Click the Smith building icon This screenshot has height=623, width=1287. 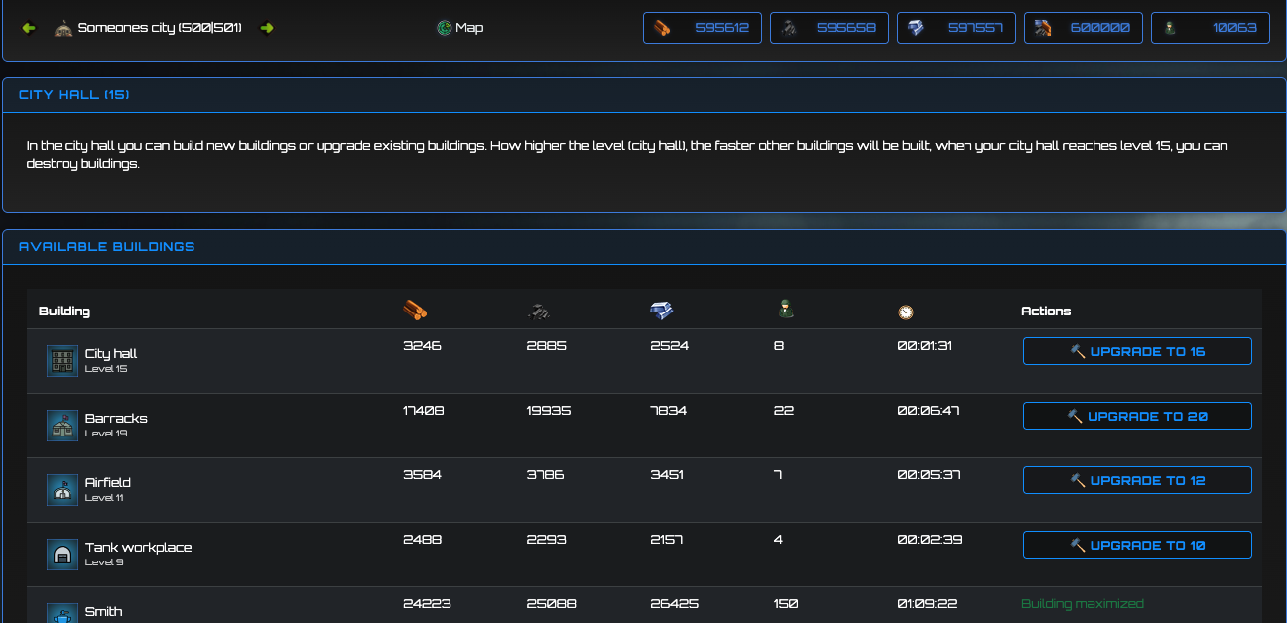tap(62, 613)
